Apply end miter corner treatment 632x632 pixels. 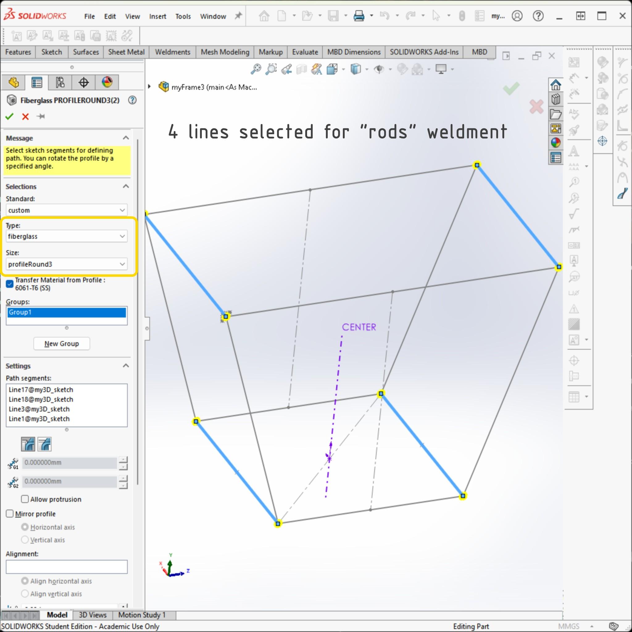point(28,444)
